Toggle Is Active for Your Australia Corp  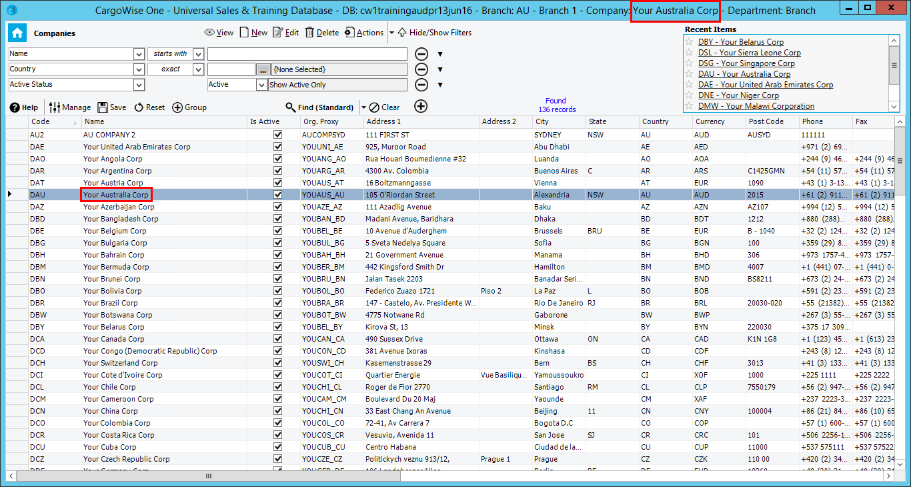277,195
